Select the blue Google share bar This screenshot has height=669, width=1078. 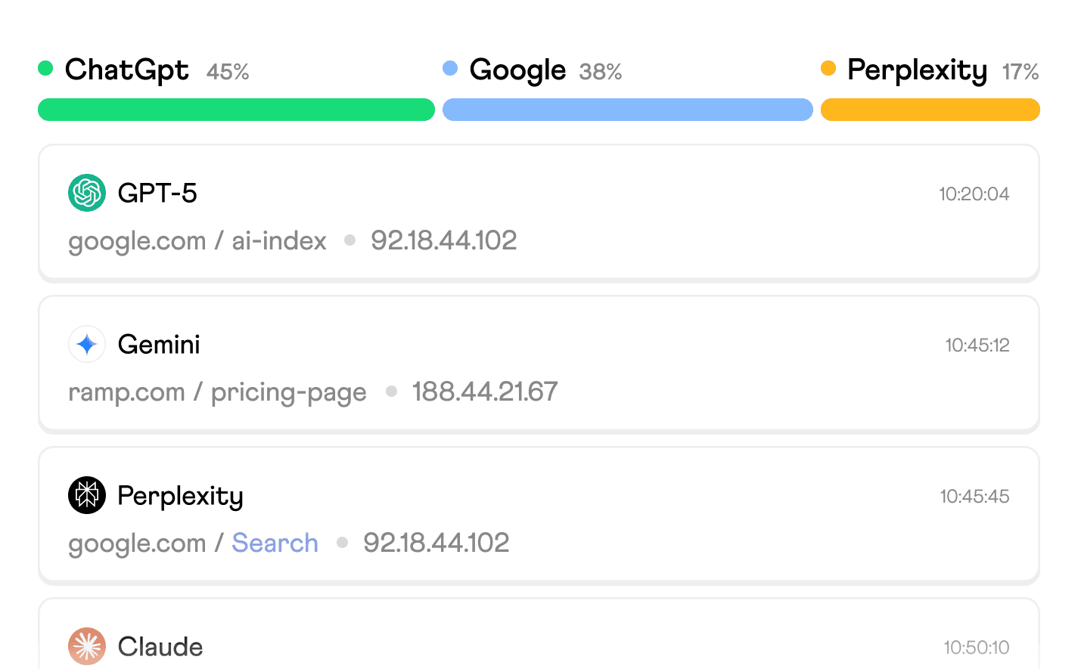628,110
